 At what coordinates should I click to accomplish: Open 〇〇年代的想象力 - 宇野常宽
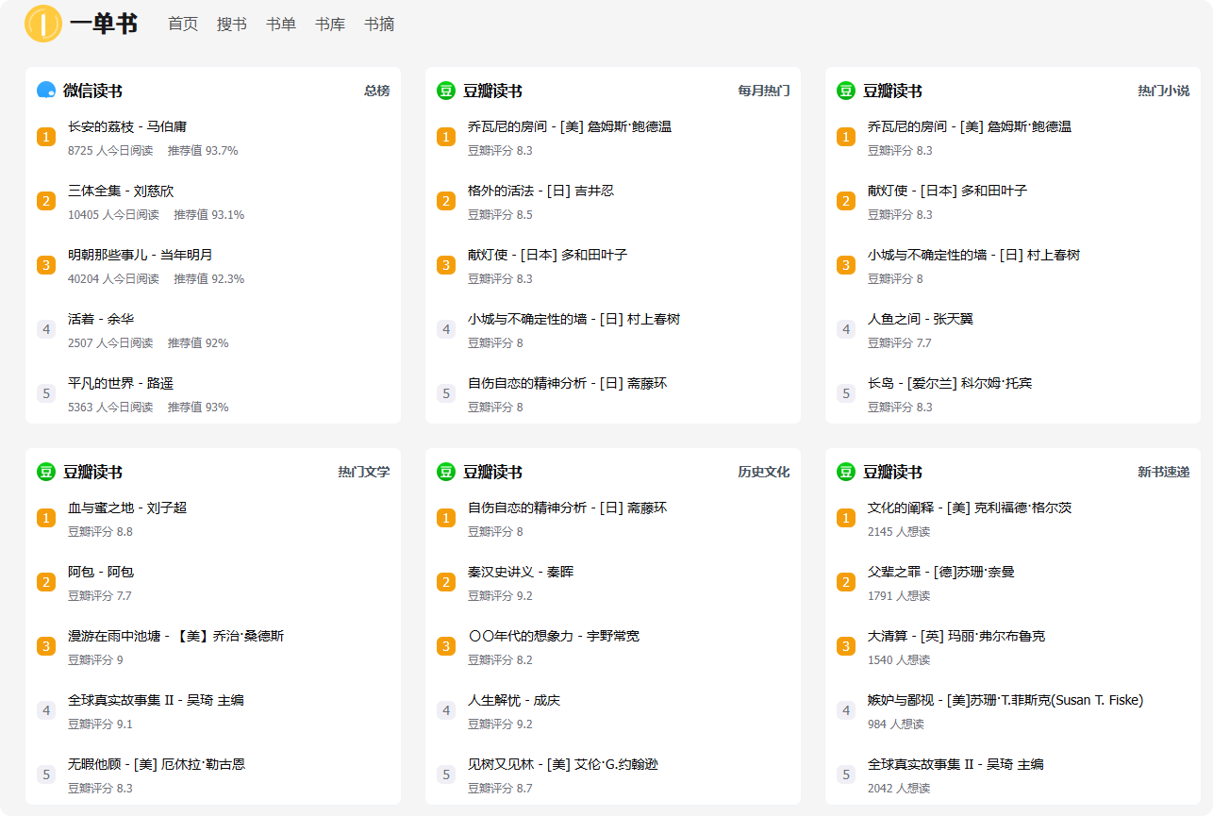554,636
